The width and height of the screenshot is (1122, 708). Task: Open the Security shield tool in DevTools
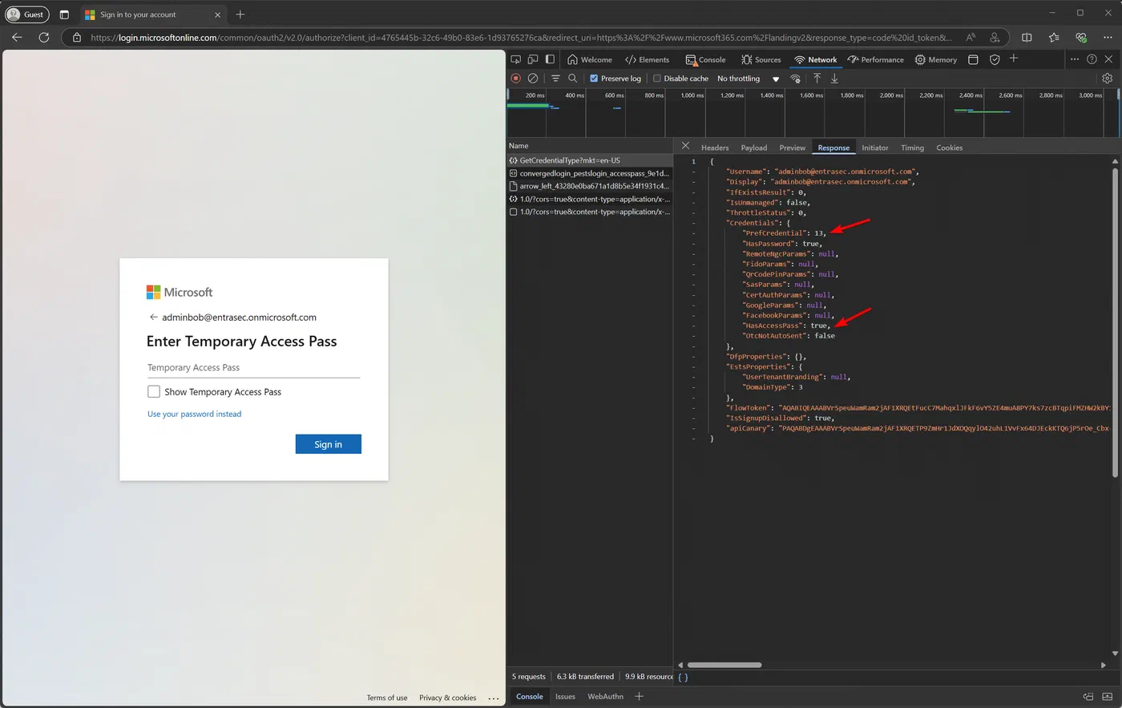[995, 59]
